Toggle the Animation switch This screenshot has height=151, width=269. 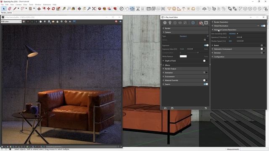pos(205,73)
